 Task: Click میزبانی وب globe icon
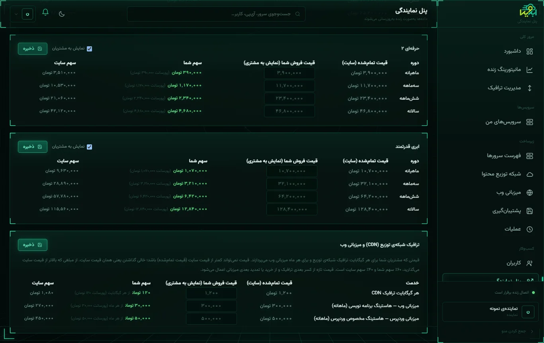[529, 193]
